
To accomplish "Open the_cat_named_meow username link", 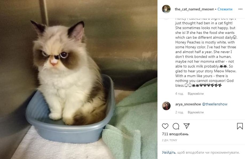I will click(x=194, y=9).
